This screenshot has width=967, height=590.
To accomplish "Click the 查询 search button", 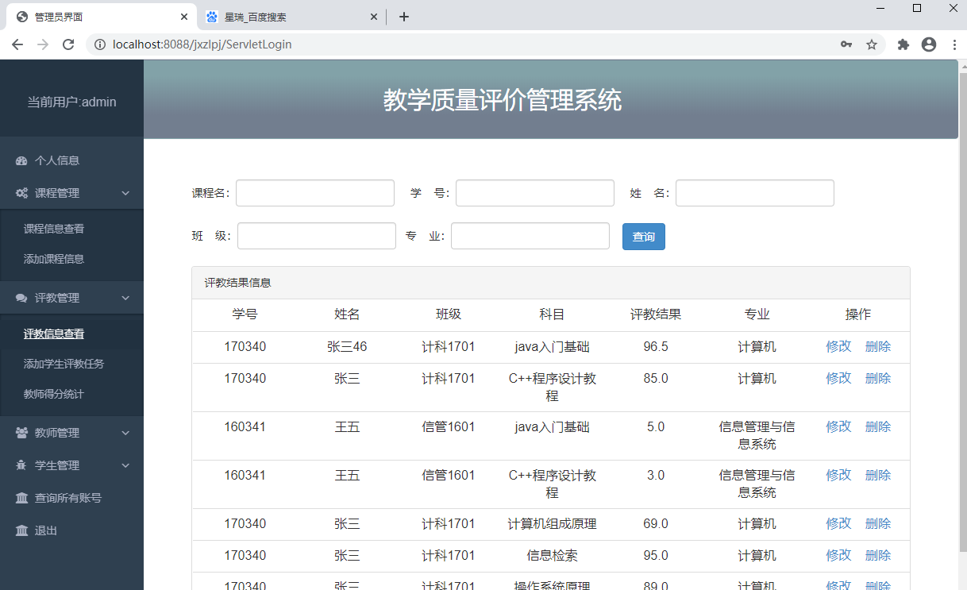I will point(644,237).
